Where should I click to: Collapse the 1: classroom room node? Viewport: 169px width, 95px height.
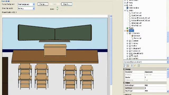(x=127, y=33)
